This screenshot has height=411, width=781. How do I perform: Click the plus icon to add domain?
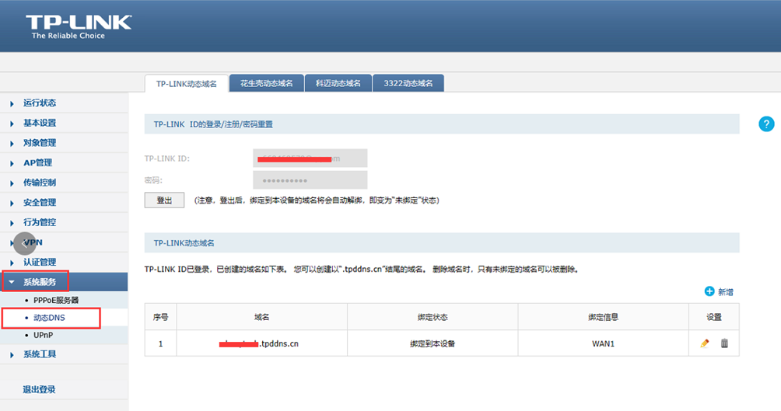709,291
